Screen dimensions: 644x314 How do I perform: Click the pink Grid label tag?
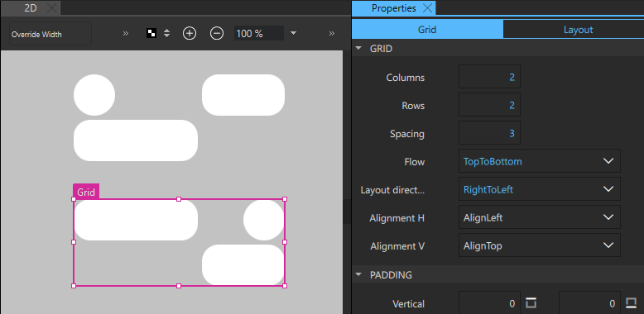pyautogui.click(x=86, y=192)
